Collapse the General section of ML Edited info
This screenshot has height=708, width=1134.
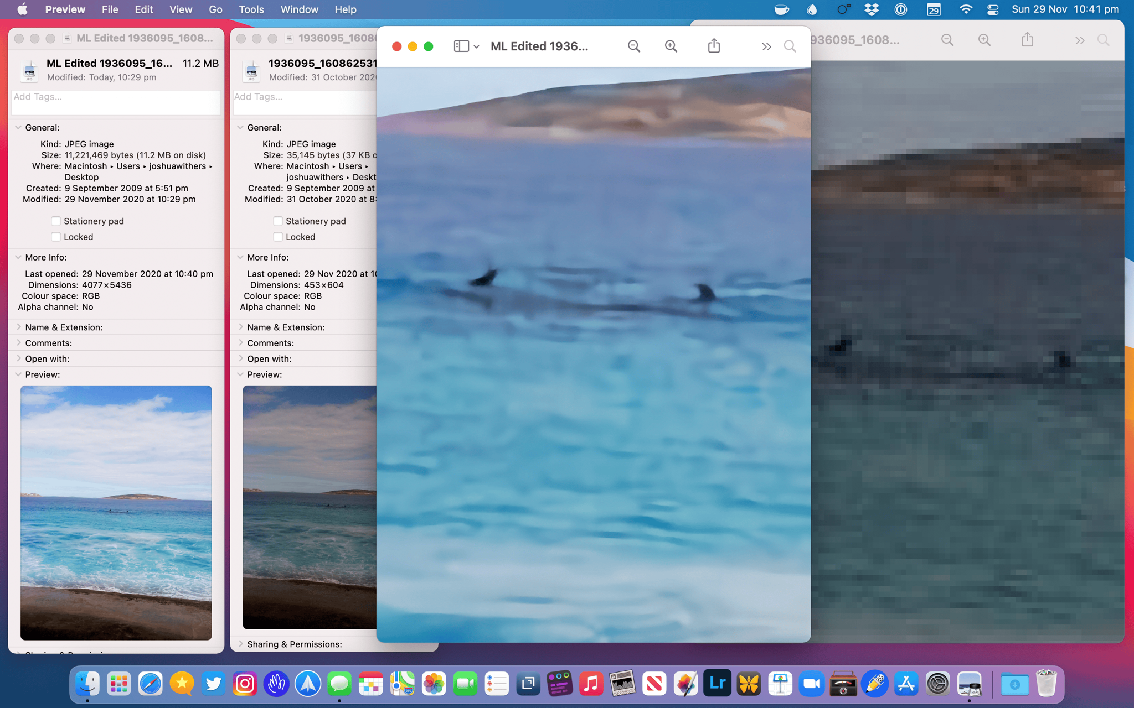click(x=18, y=127)
